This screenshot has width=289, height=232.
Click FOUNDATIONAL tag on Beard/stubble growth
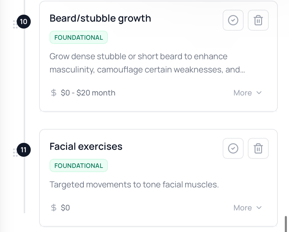(79, 38)
